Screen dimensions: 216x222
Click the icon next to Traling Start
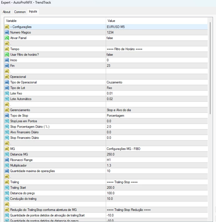(x=7, y=188)
